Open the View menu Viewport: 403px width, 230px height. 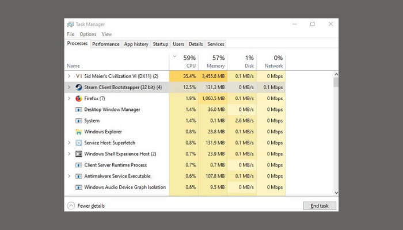107,34
